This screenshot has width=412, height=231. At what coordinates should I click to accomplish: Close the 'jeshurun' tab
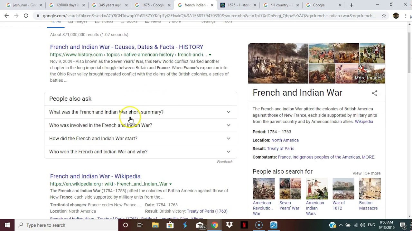point(41,5)
